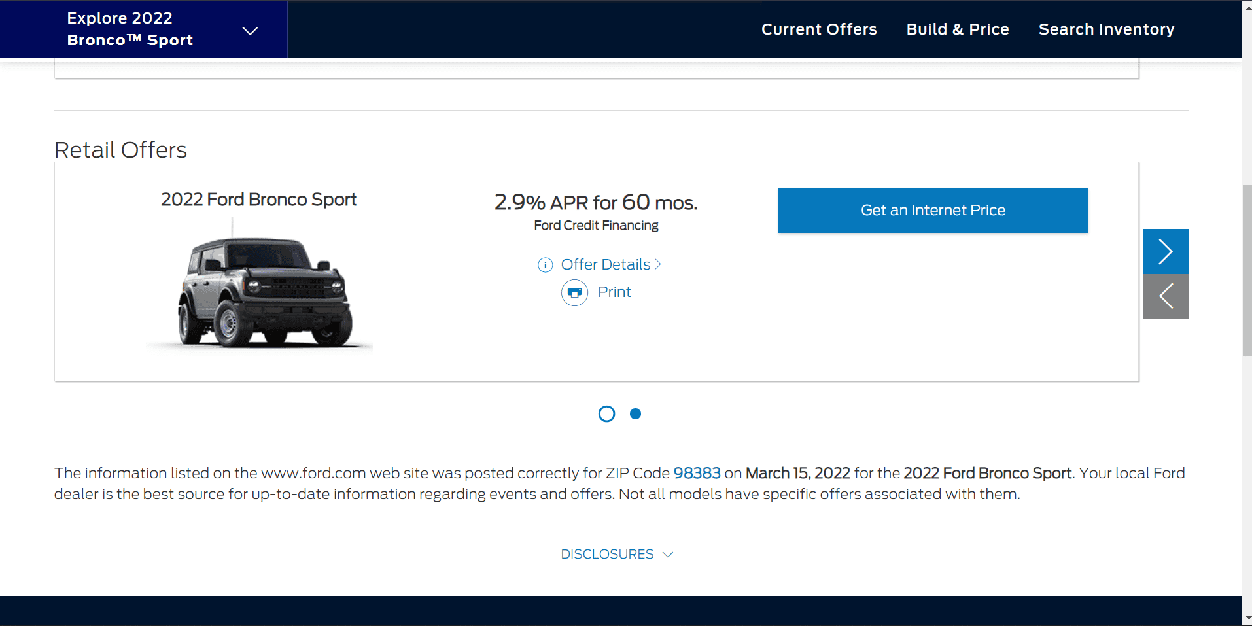The width and height of the screenshot is (1252, 626).
Task: Expand the DISCLOSURES section
Action: tap(607, 554)
